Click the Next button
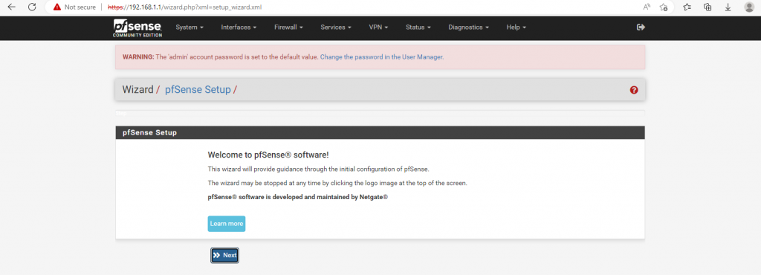 (x=224, y=255)
